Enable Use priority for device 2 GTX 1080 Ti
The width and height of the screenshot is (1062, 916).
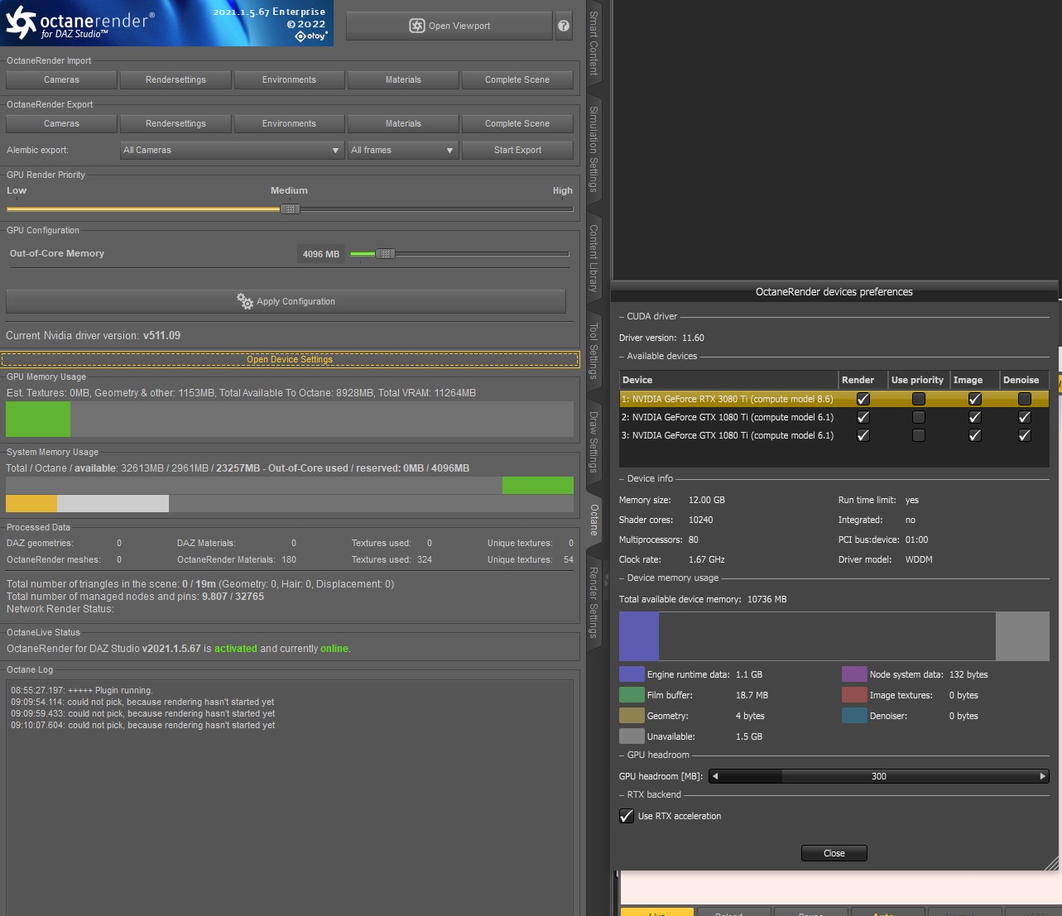click(918, 417)
